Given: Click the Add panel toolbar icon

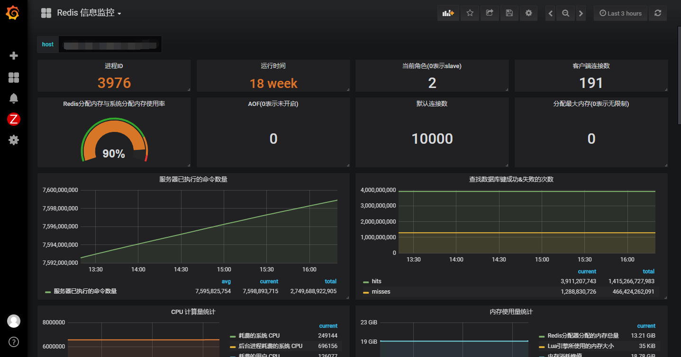Looking at the screenshot, I should [448, 13].
